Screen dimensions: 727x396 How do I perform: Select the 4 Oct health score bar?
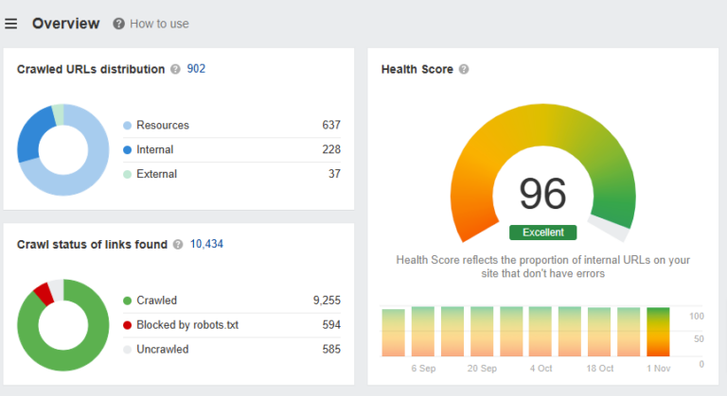coord(541,332)
